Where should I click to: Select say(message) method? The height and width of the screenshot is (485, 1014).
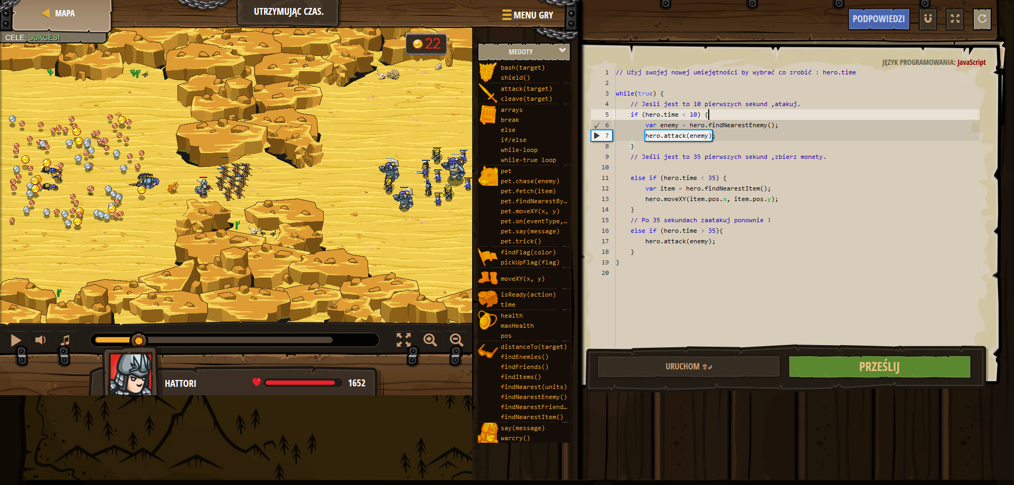pos(522,428)
